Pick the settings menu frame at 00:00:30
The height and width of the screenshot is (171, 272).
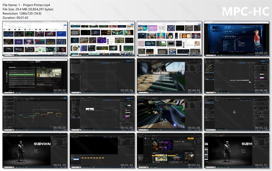pos(35,76)
